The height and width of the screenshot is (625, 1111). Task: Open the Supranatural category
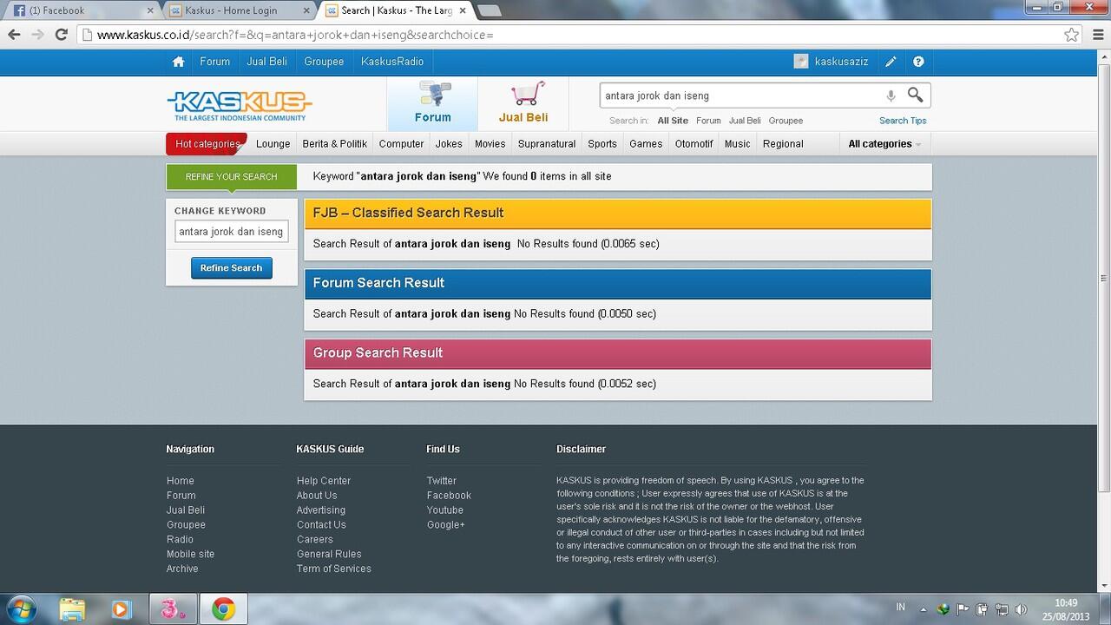tap(547, 144)
